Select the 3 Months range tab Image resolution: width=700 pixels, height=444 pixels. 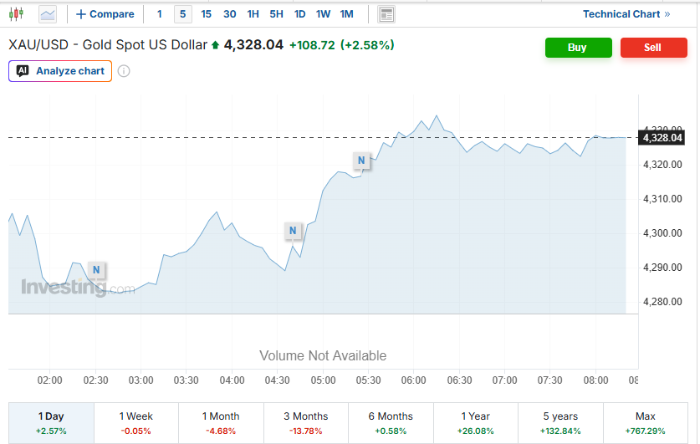(x=306, y=423)
